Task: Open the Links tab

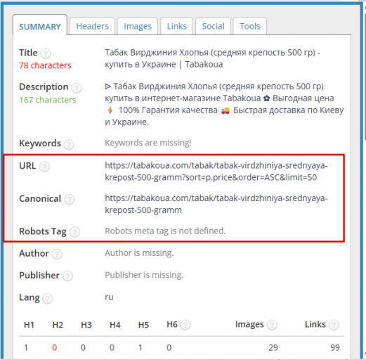Action: 177,26
